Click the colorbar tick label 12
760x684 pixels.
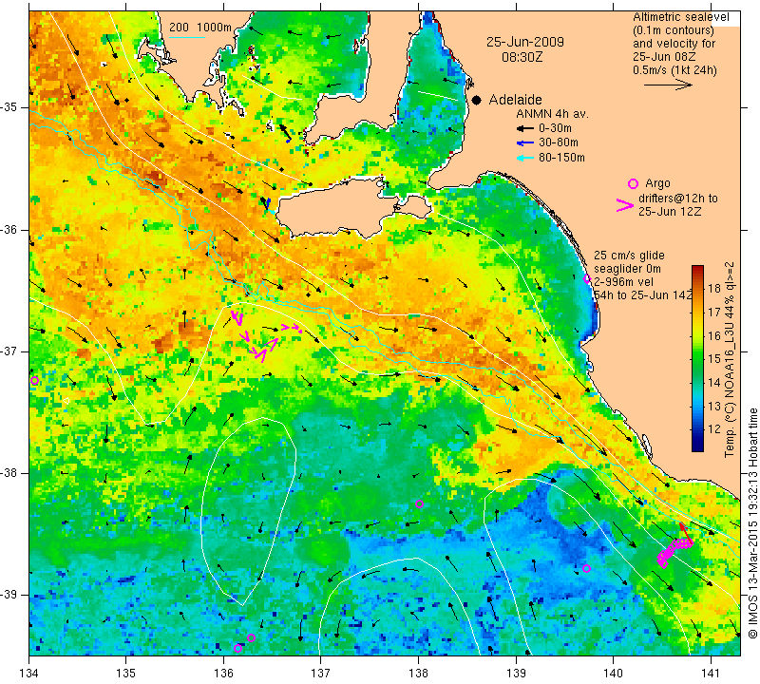714,429
